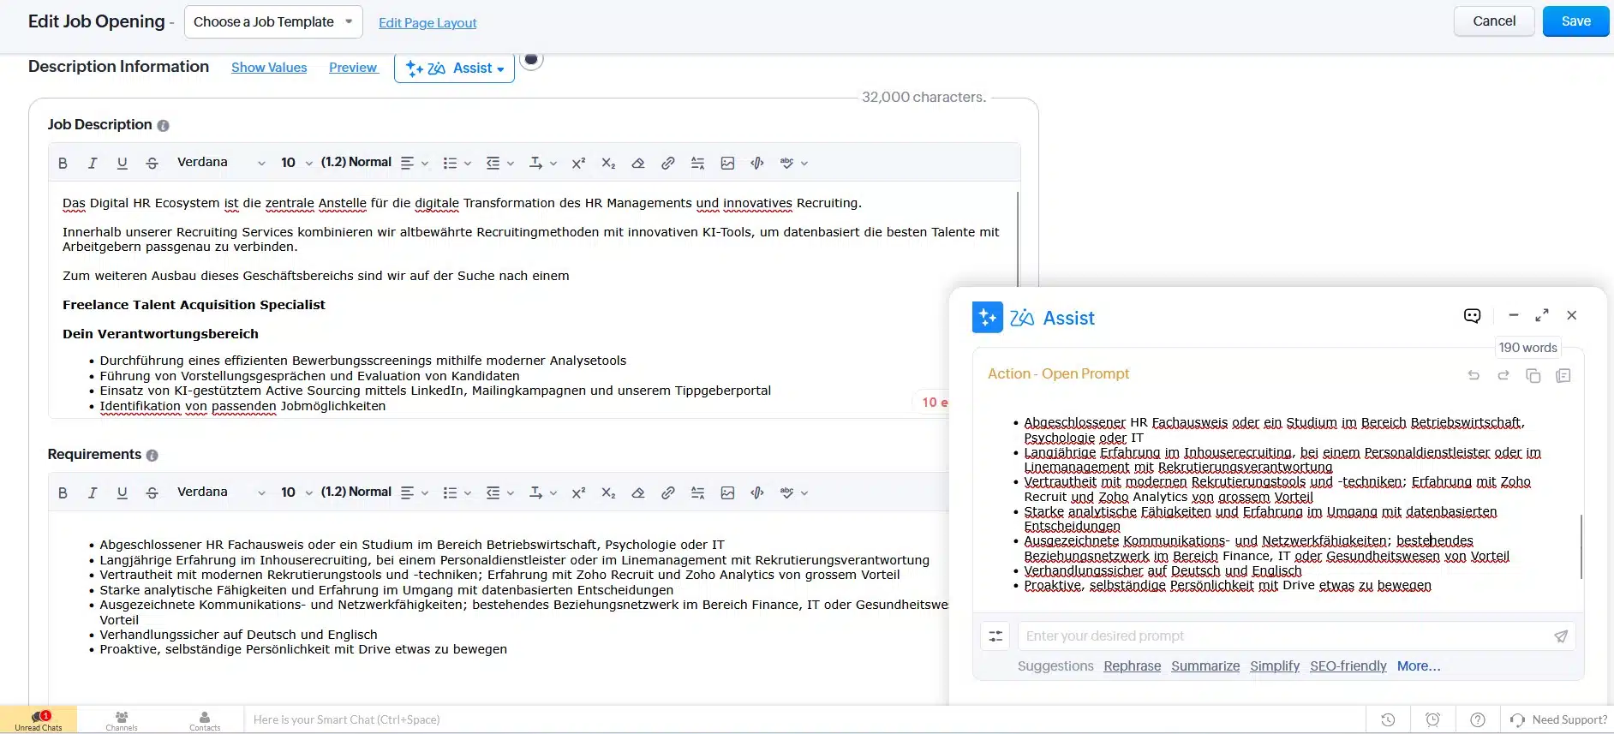Image resolution: width=1614 pixels, height=734 pixels.
Task: Open Zia Assist chat feedback icon
Action: 1472,316
